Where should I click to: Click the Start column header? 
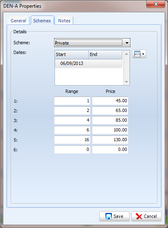[72, 54]
